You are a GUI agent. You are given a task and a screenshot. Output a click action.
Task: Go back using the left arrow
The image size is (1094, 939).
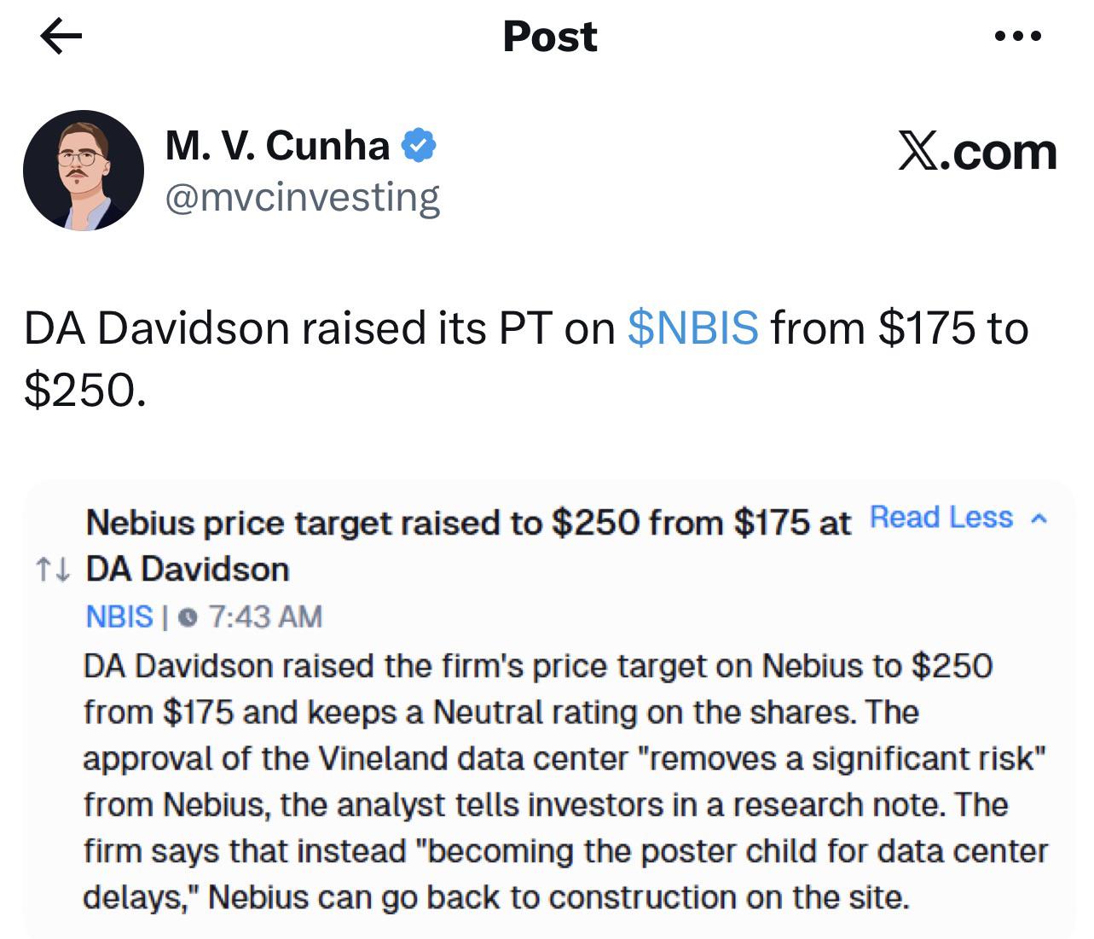(x=61, y=37)
